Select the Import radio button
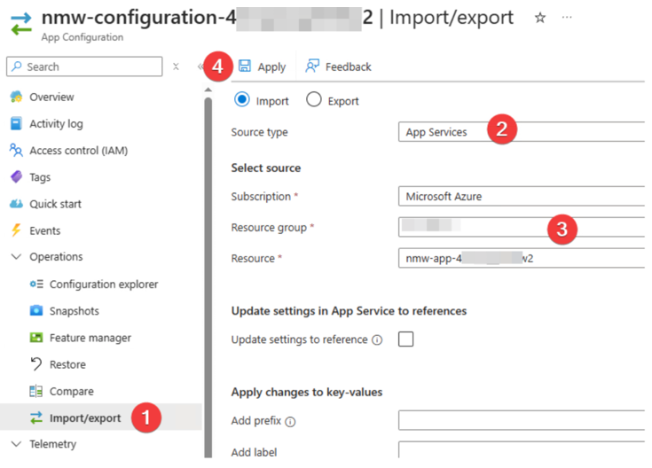 242,100
